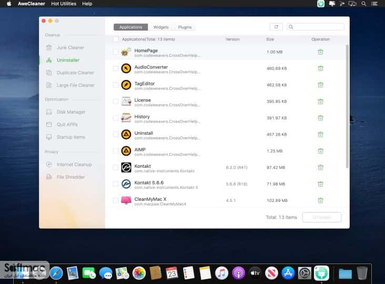This screenshot has height=284, width=385.
Task: Open System Preferences from the Dock
Action: [305, 273]
